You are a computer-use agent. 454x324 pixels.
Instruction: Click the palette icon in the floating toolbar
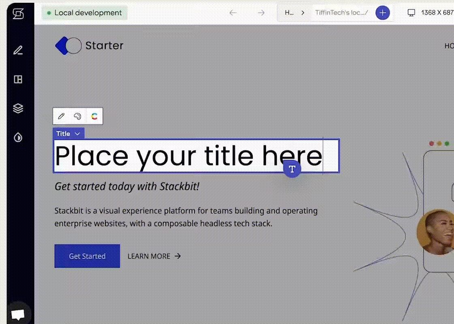[x=77, y=116]
